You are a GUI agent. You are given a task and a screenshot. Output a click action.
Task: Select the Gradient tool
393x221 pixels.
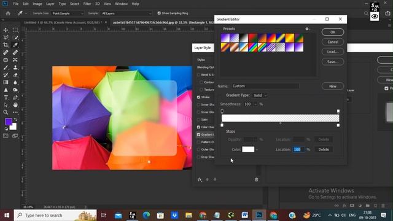coord(6,82)
